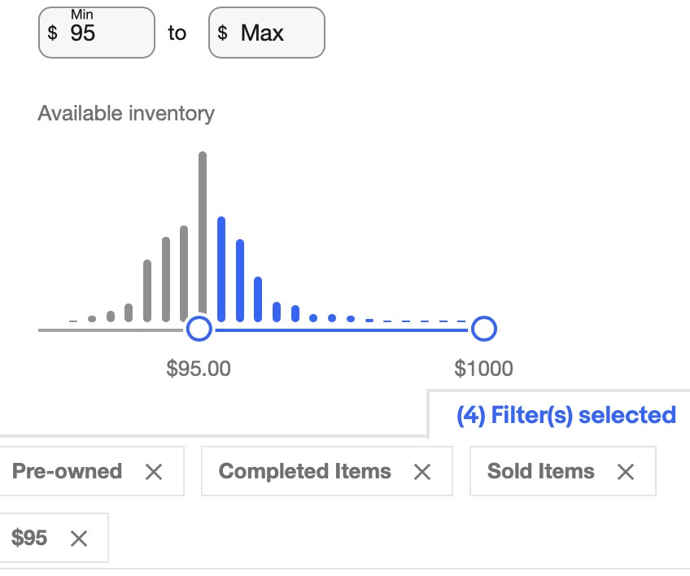Viewport: 690px width, 576px height.
Task: Remove the Completed Items filter via X icon
Action: [x=422, y=472]
